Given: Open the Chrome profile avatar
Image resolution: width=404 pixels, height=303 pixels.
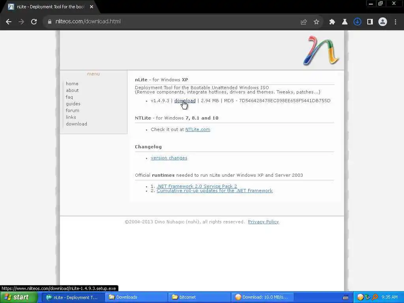Looking at the screenshot, I should (383, 22).
